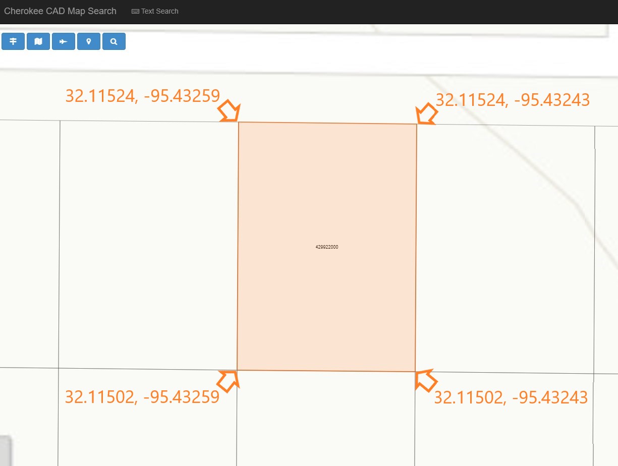Click the location pin marker button

(x=89, y=41)
